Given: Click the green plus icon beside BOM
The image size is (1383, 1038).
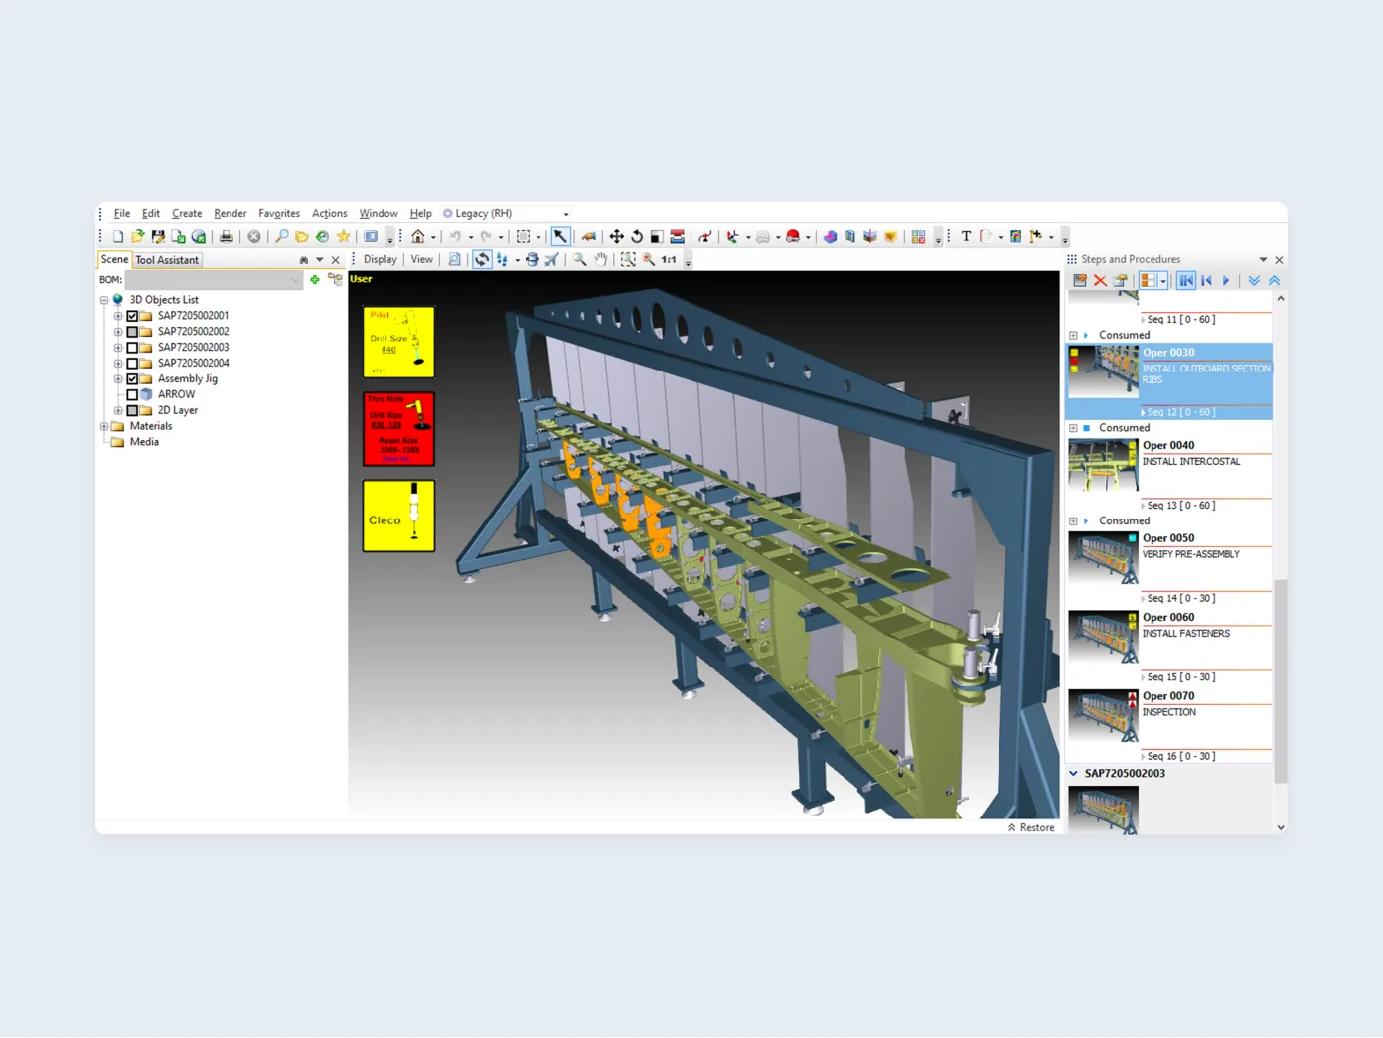Looking at the screenshot, I should [315, 280].
